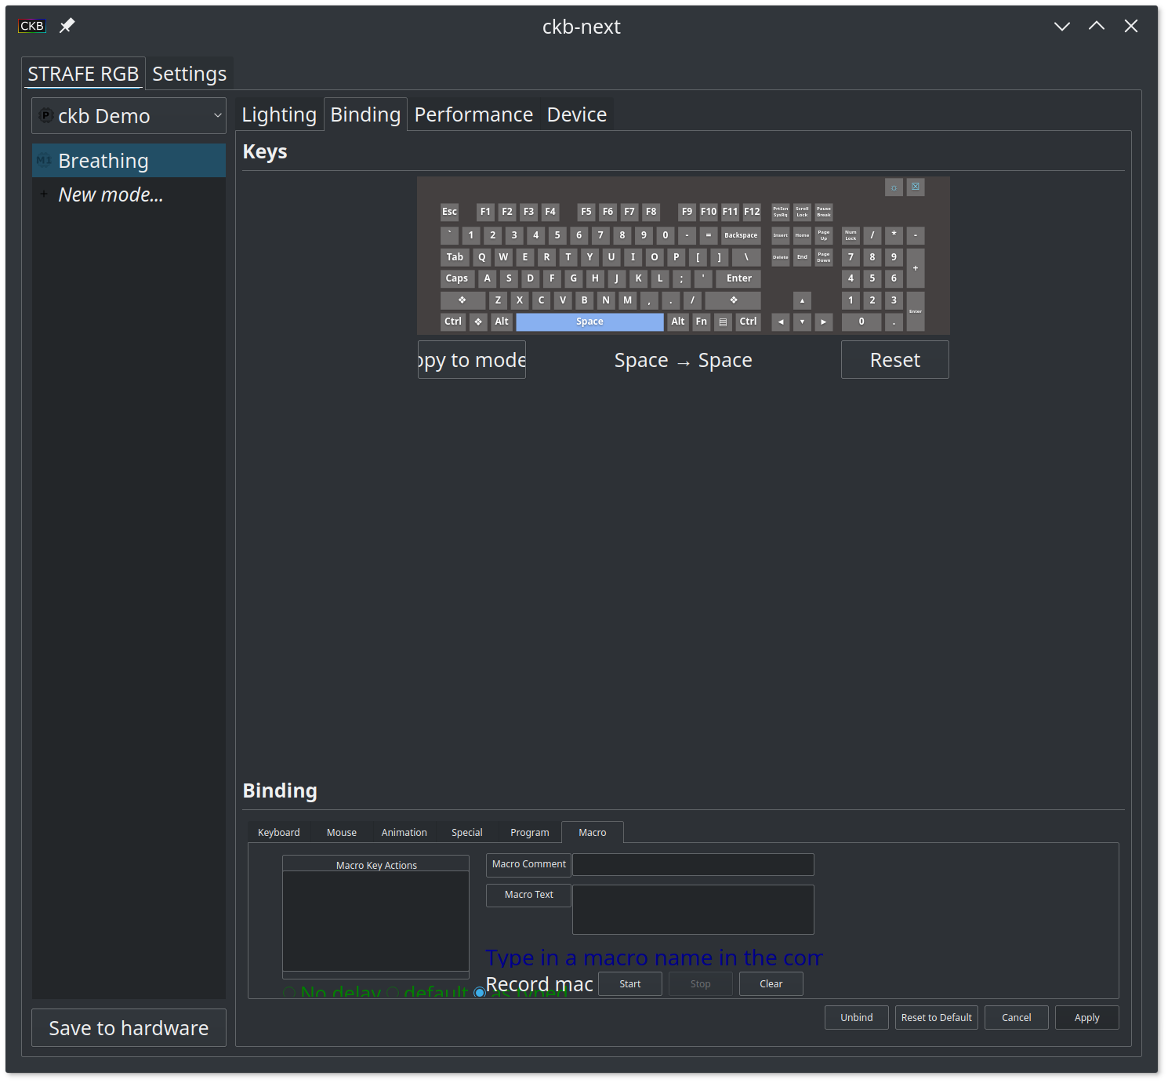Screen dimensions: 1168x1083
Task: Start macro recording with Start button
Action: 630,984
